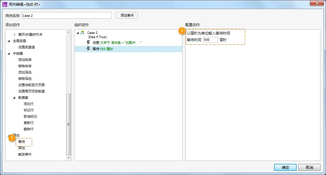Click the 添加动作 list scrollbar thumb
The width and height of the screenshot is (326, 175).
point(68,124)
